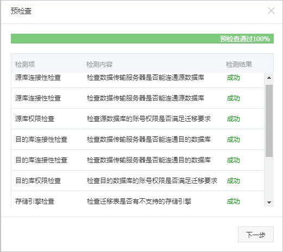Click 成功 result for 目的库权限检查

point(234,181)
